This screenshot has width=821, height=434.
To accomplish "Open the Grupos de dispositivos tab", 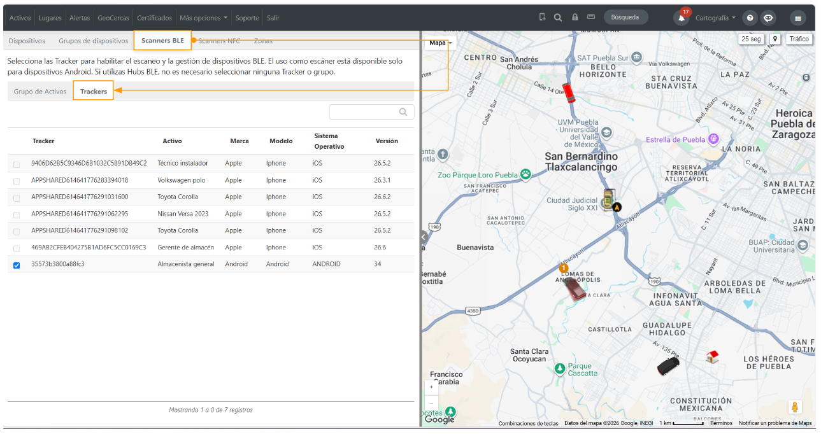I will pyautogui.click(x=94, y=41).
